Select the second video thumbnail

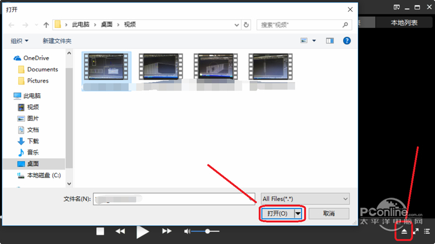coord(161,66)
